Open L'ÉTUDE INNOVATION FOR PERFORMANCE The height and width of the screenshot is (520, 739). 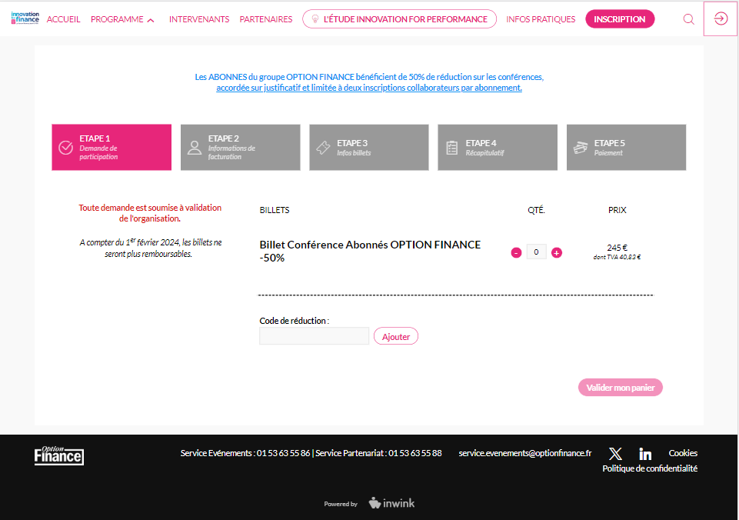pyautogui.click(x=400, y=19)
